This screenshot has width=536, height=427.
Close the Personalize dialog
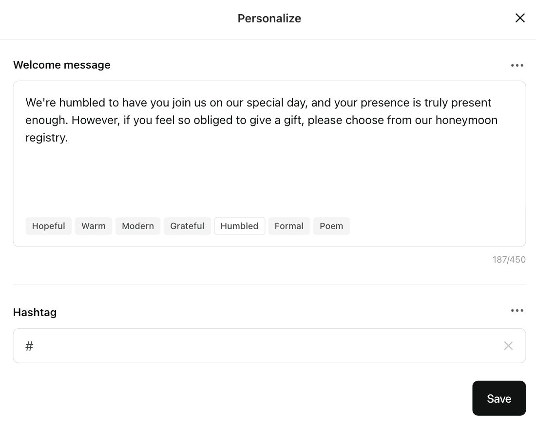pos(520,18)
